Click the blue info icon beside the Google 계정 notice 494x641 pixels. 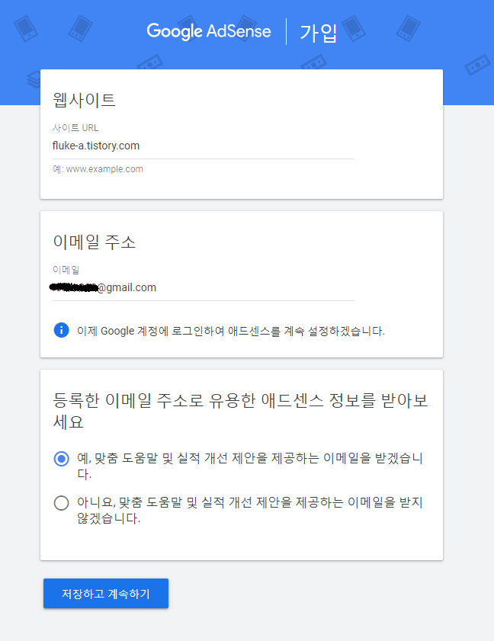pyautogui.click(x=61, y=330)
